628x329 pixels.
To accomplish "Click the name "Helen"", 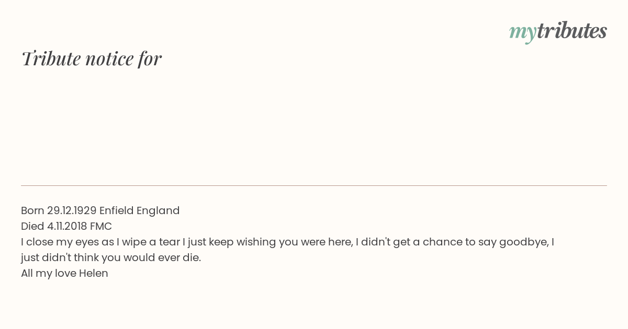I will click(x=94, y=273).
